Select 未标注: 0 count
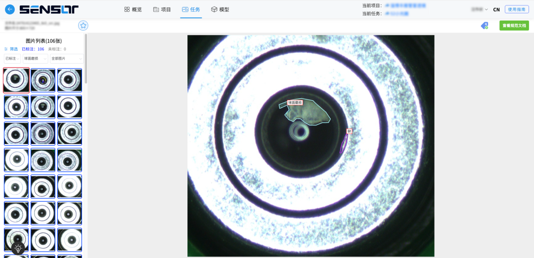534x258 pixels. click(x=57, y=49)
